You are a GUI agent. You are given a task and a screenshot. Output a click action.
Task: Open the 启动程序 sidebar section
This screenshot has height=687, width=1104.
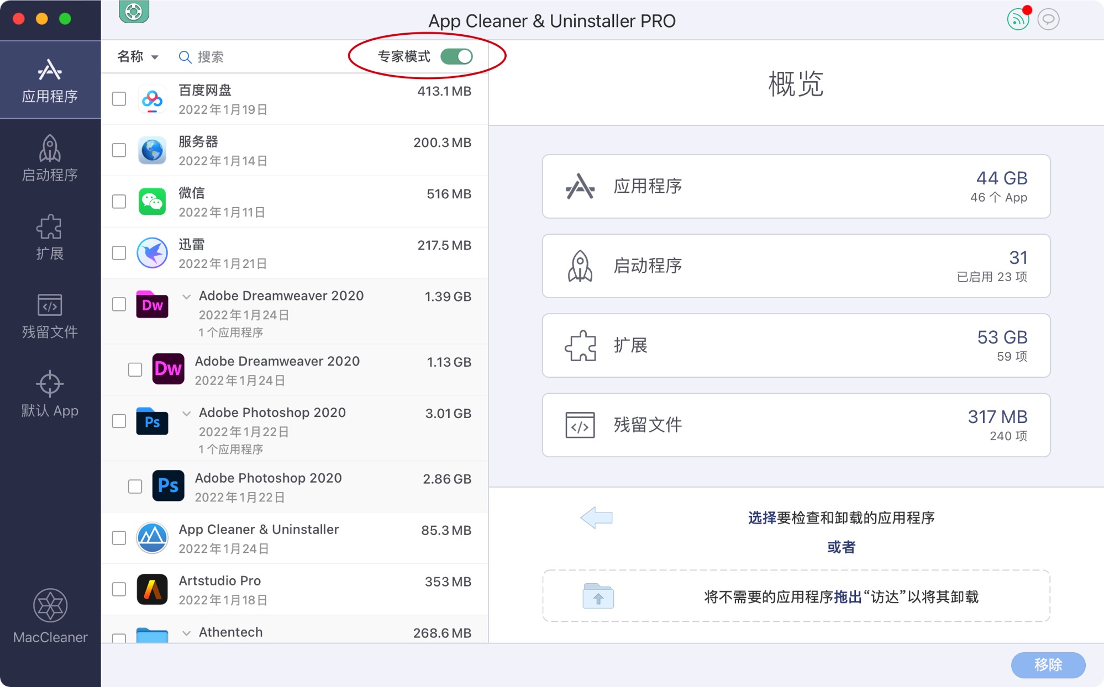point(50,158)
